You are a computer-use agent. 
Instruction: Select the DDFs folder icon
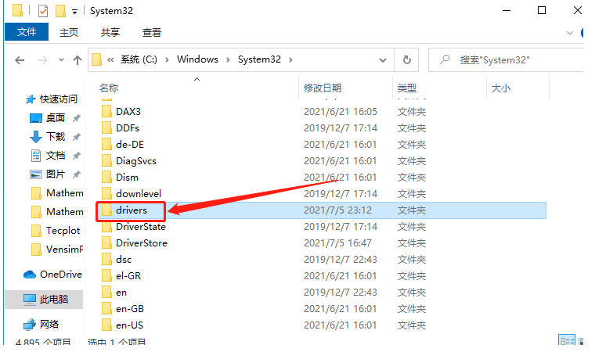pos(106,128)
